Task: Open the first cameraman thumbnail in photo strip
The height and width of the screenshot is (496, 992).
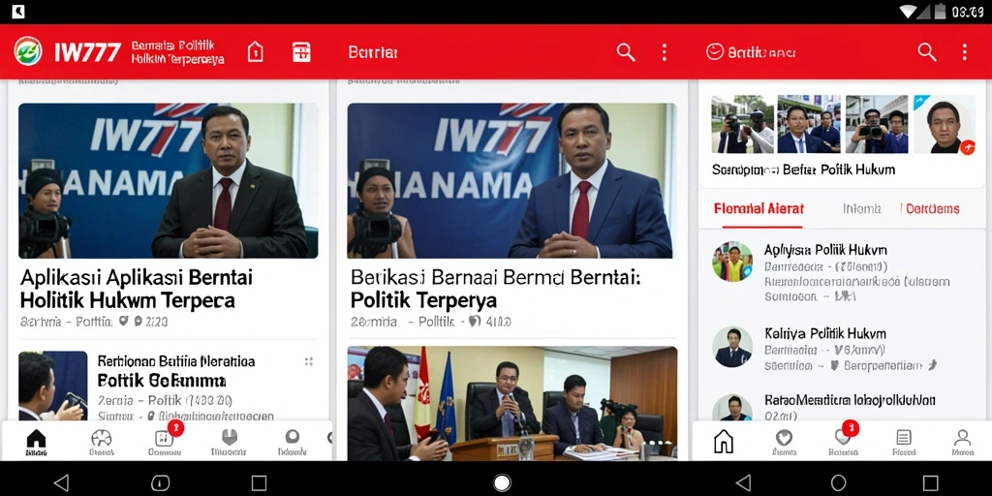Action: (x=743, y=124)
